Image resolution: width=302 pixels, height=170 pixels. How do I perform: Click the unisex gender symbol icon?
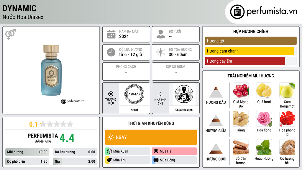[x=11, y=34]
